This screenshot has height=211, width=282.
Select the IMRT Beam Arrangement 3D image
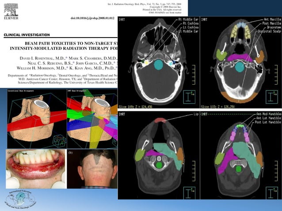[x=92, y=119]
